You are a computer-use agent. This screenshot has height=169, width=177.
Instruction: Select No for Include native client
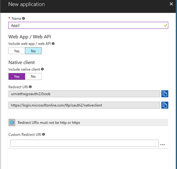[33, 76]
